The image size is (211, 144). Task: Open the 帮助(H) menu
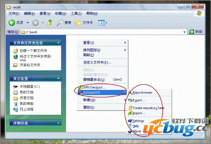pos(92,14)
